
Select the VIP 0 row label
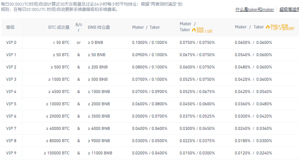click(11, 42)
